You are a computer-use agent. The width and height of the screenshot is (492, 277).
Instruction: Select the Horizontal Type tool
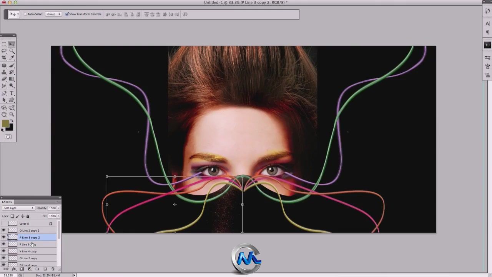[12, 93]
